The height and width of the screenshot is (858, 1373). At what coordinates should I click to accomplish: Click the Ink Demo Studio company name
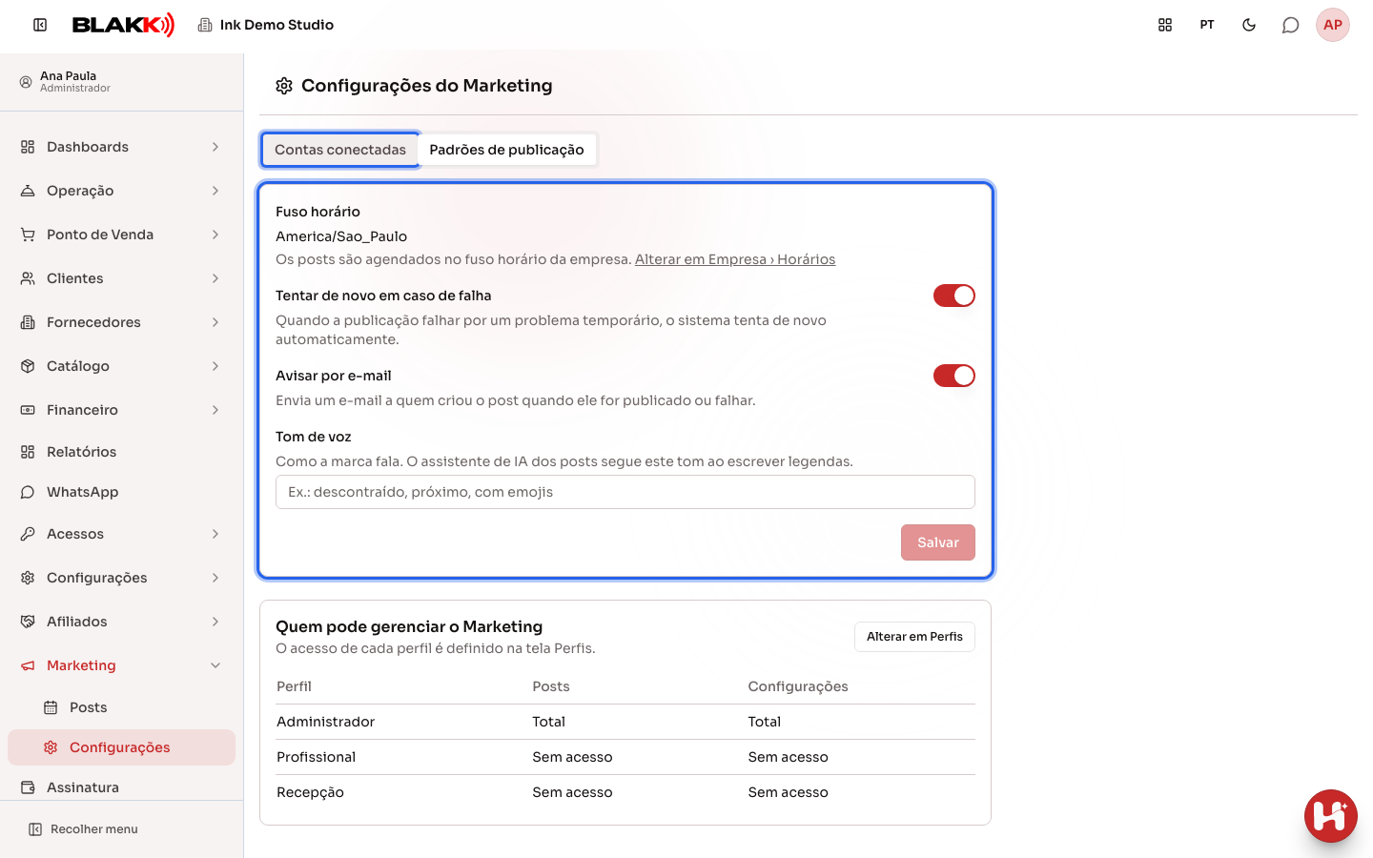coord(277,25)
